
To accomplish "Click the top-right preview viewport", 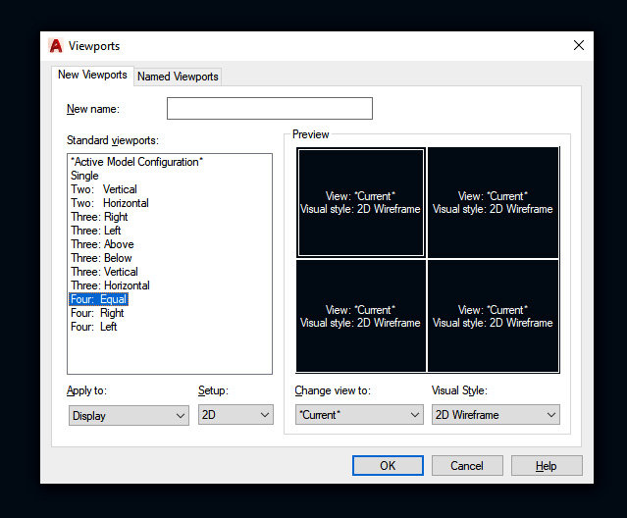I will [x=493, y=203].
